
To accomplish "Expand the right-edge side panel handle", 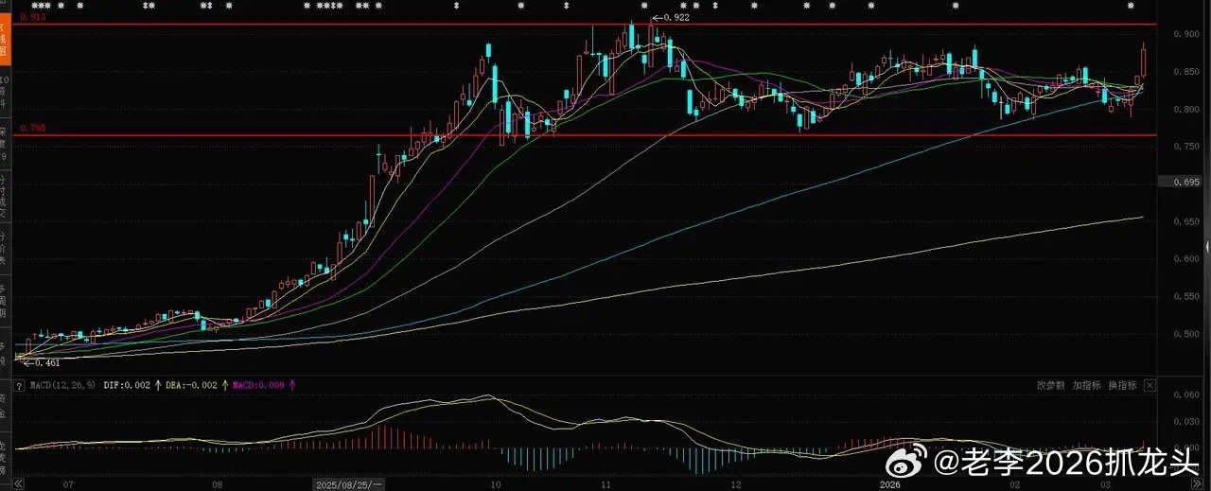I will click(x=1207, y=246).
